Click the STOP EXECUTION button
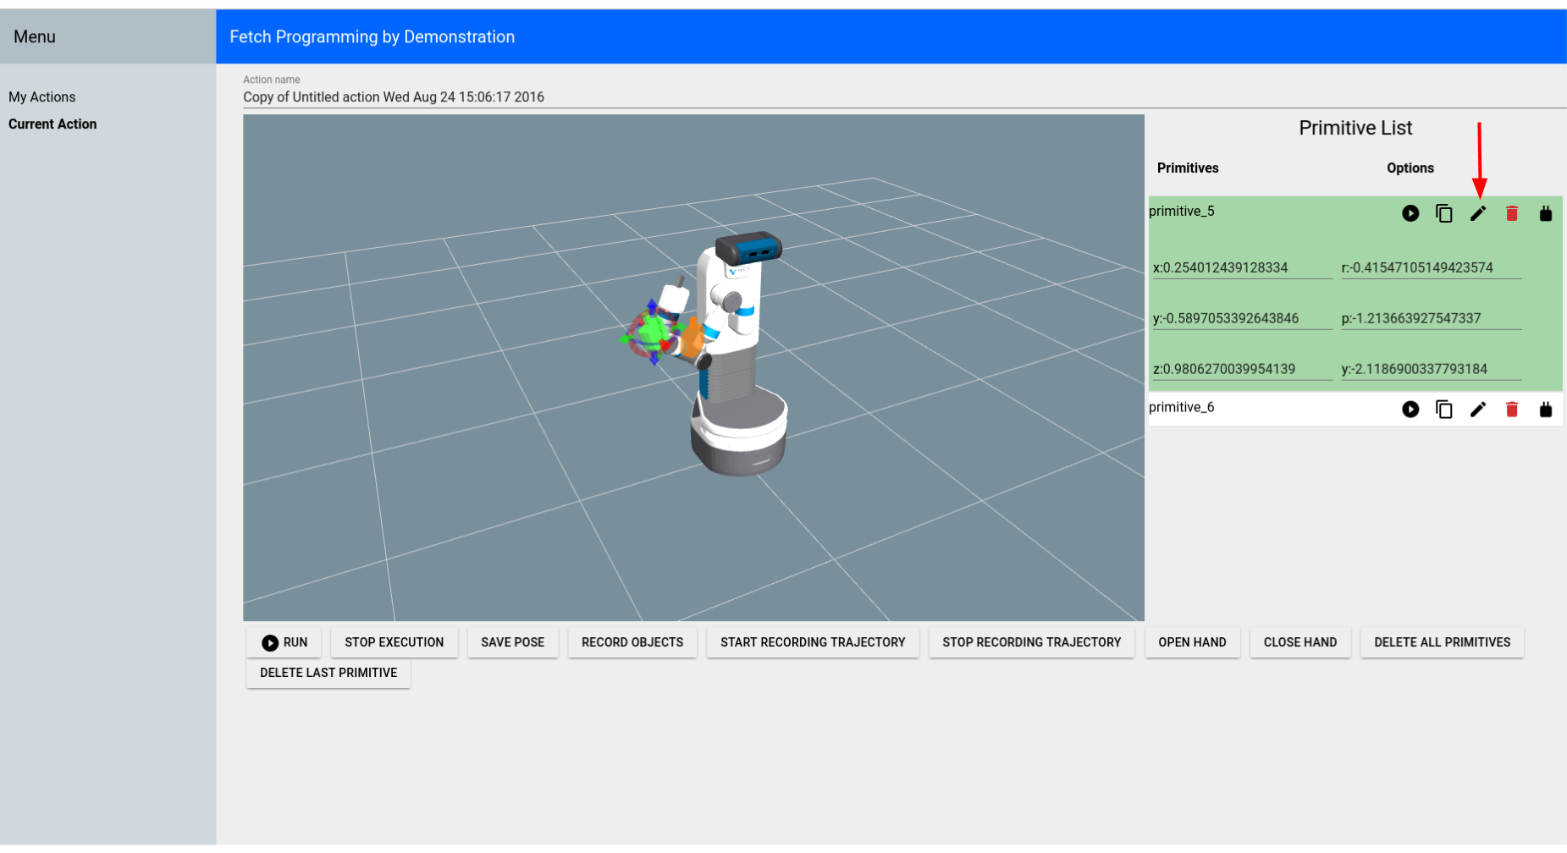The height and width of the screenshot is (853, 1567). [394, 642]
